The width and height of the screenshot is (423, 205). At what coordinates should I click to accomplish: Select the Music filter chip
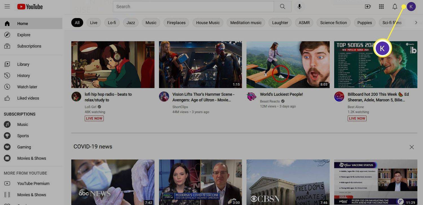click(151, 23)
